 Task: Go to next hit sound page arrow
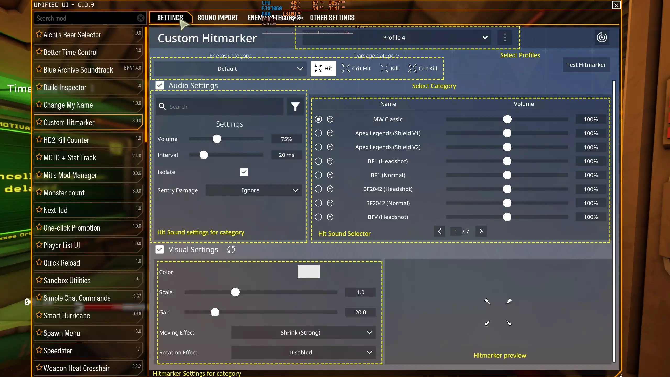481,231
